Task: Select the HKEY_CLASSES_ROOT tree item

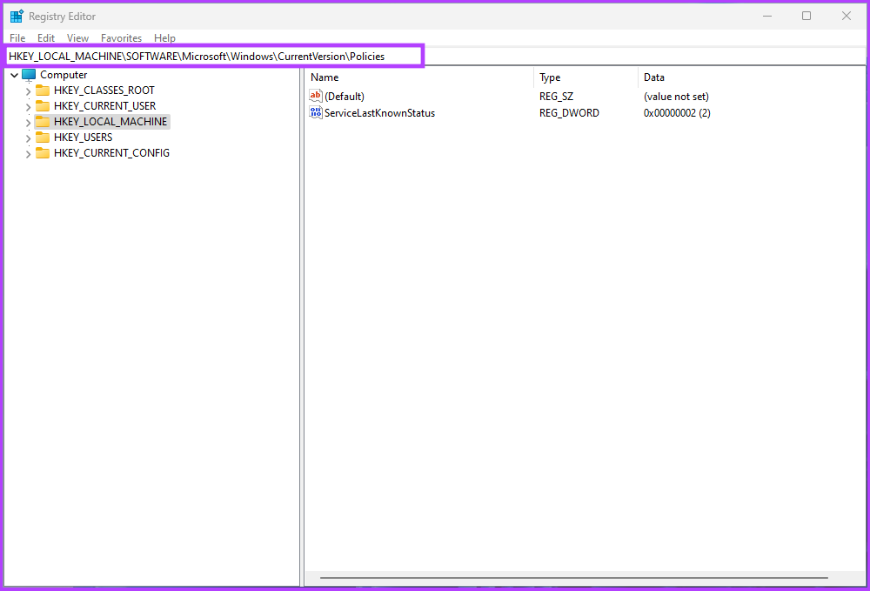Action: [104, 91]
